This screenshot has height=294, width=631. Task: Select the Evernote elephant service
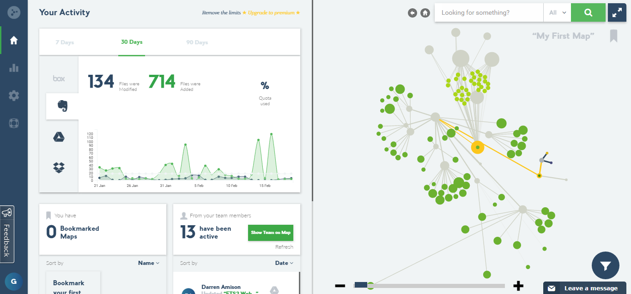(x=62, y=106)
